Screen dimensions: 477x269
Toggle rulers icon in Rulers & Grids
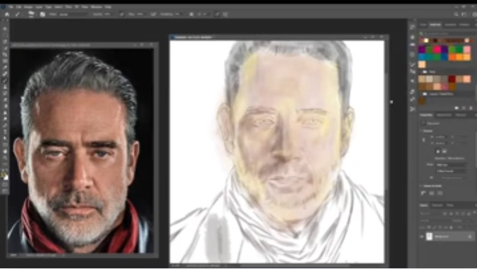(423, 193)
